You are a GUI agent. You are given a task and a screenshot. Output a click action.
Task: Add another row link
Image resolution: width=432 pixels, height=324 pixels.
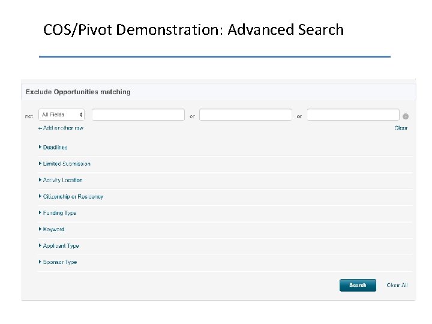pyautogui.click(x=61, y=128)
